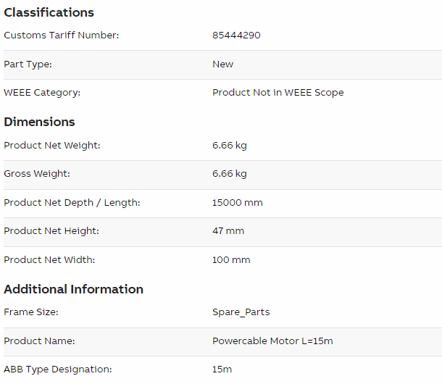Click the Part Type value New
Image resolution: width=442 pixels, height=384 pixels.
[x=222, y=64]
